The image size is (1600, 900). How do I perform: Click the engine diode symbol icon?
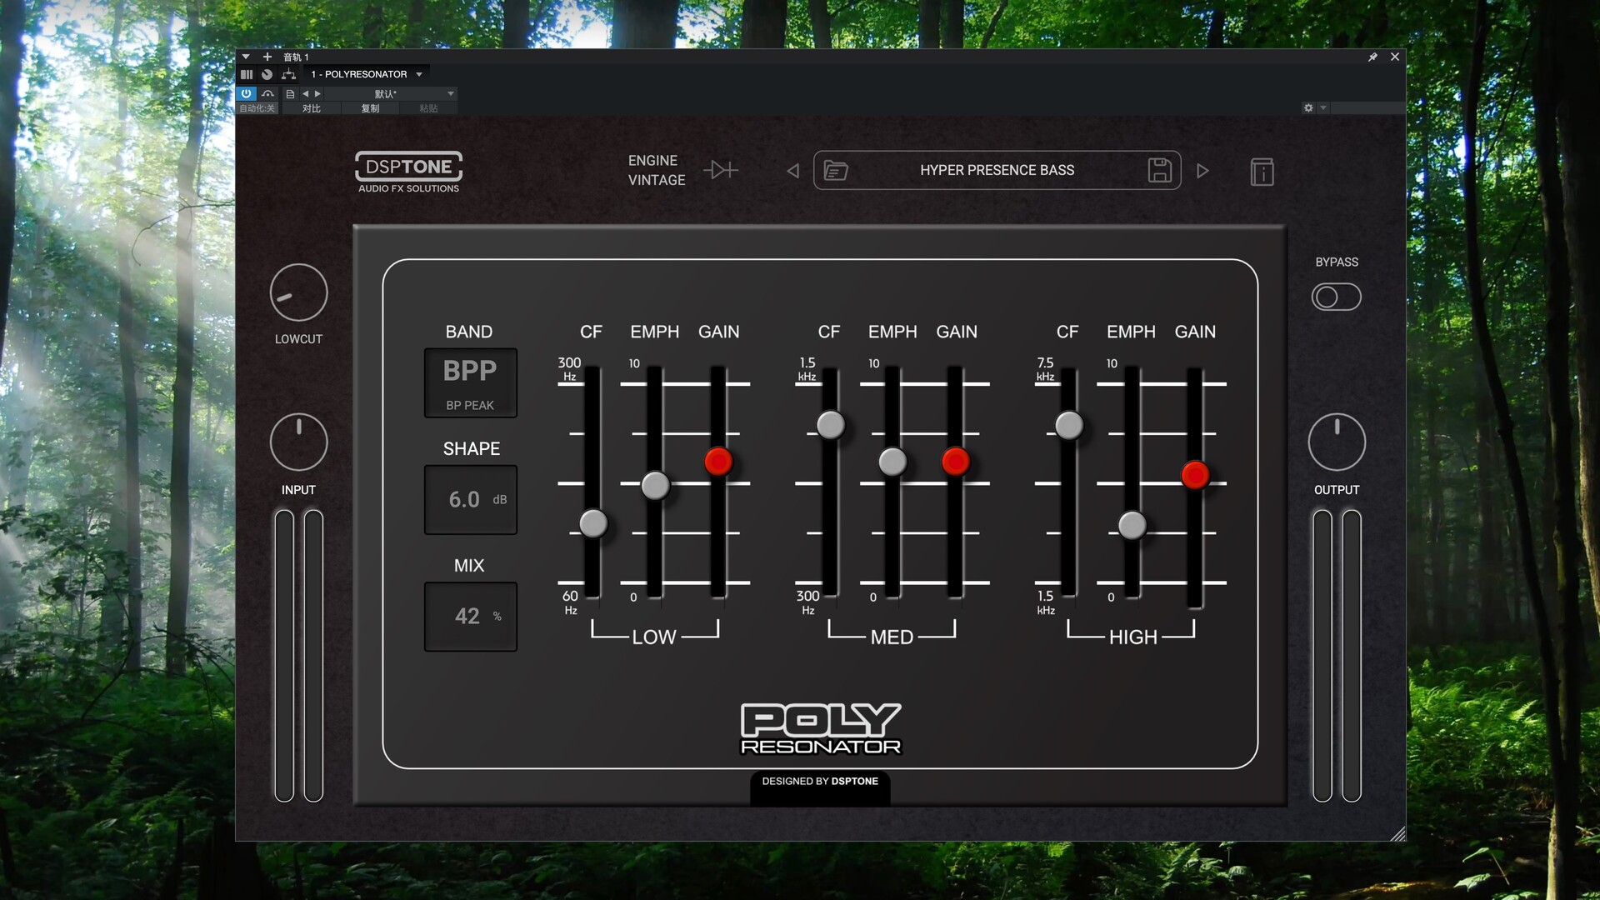[721, 170]
